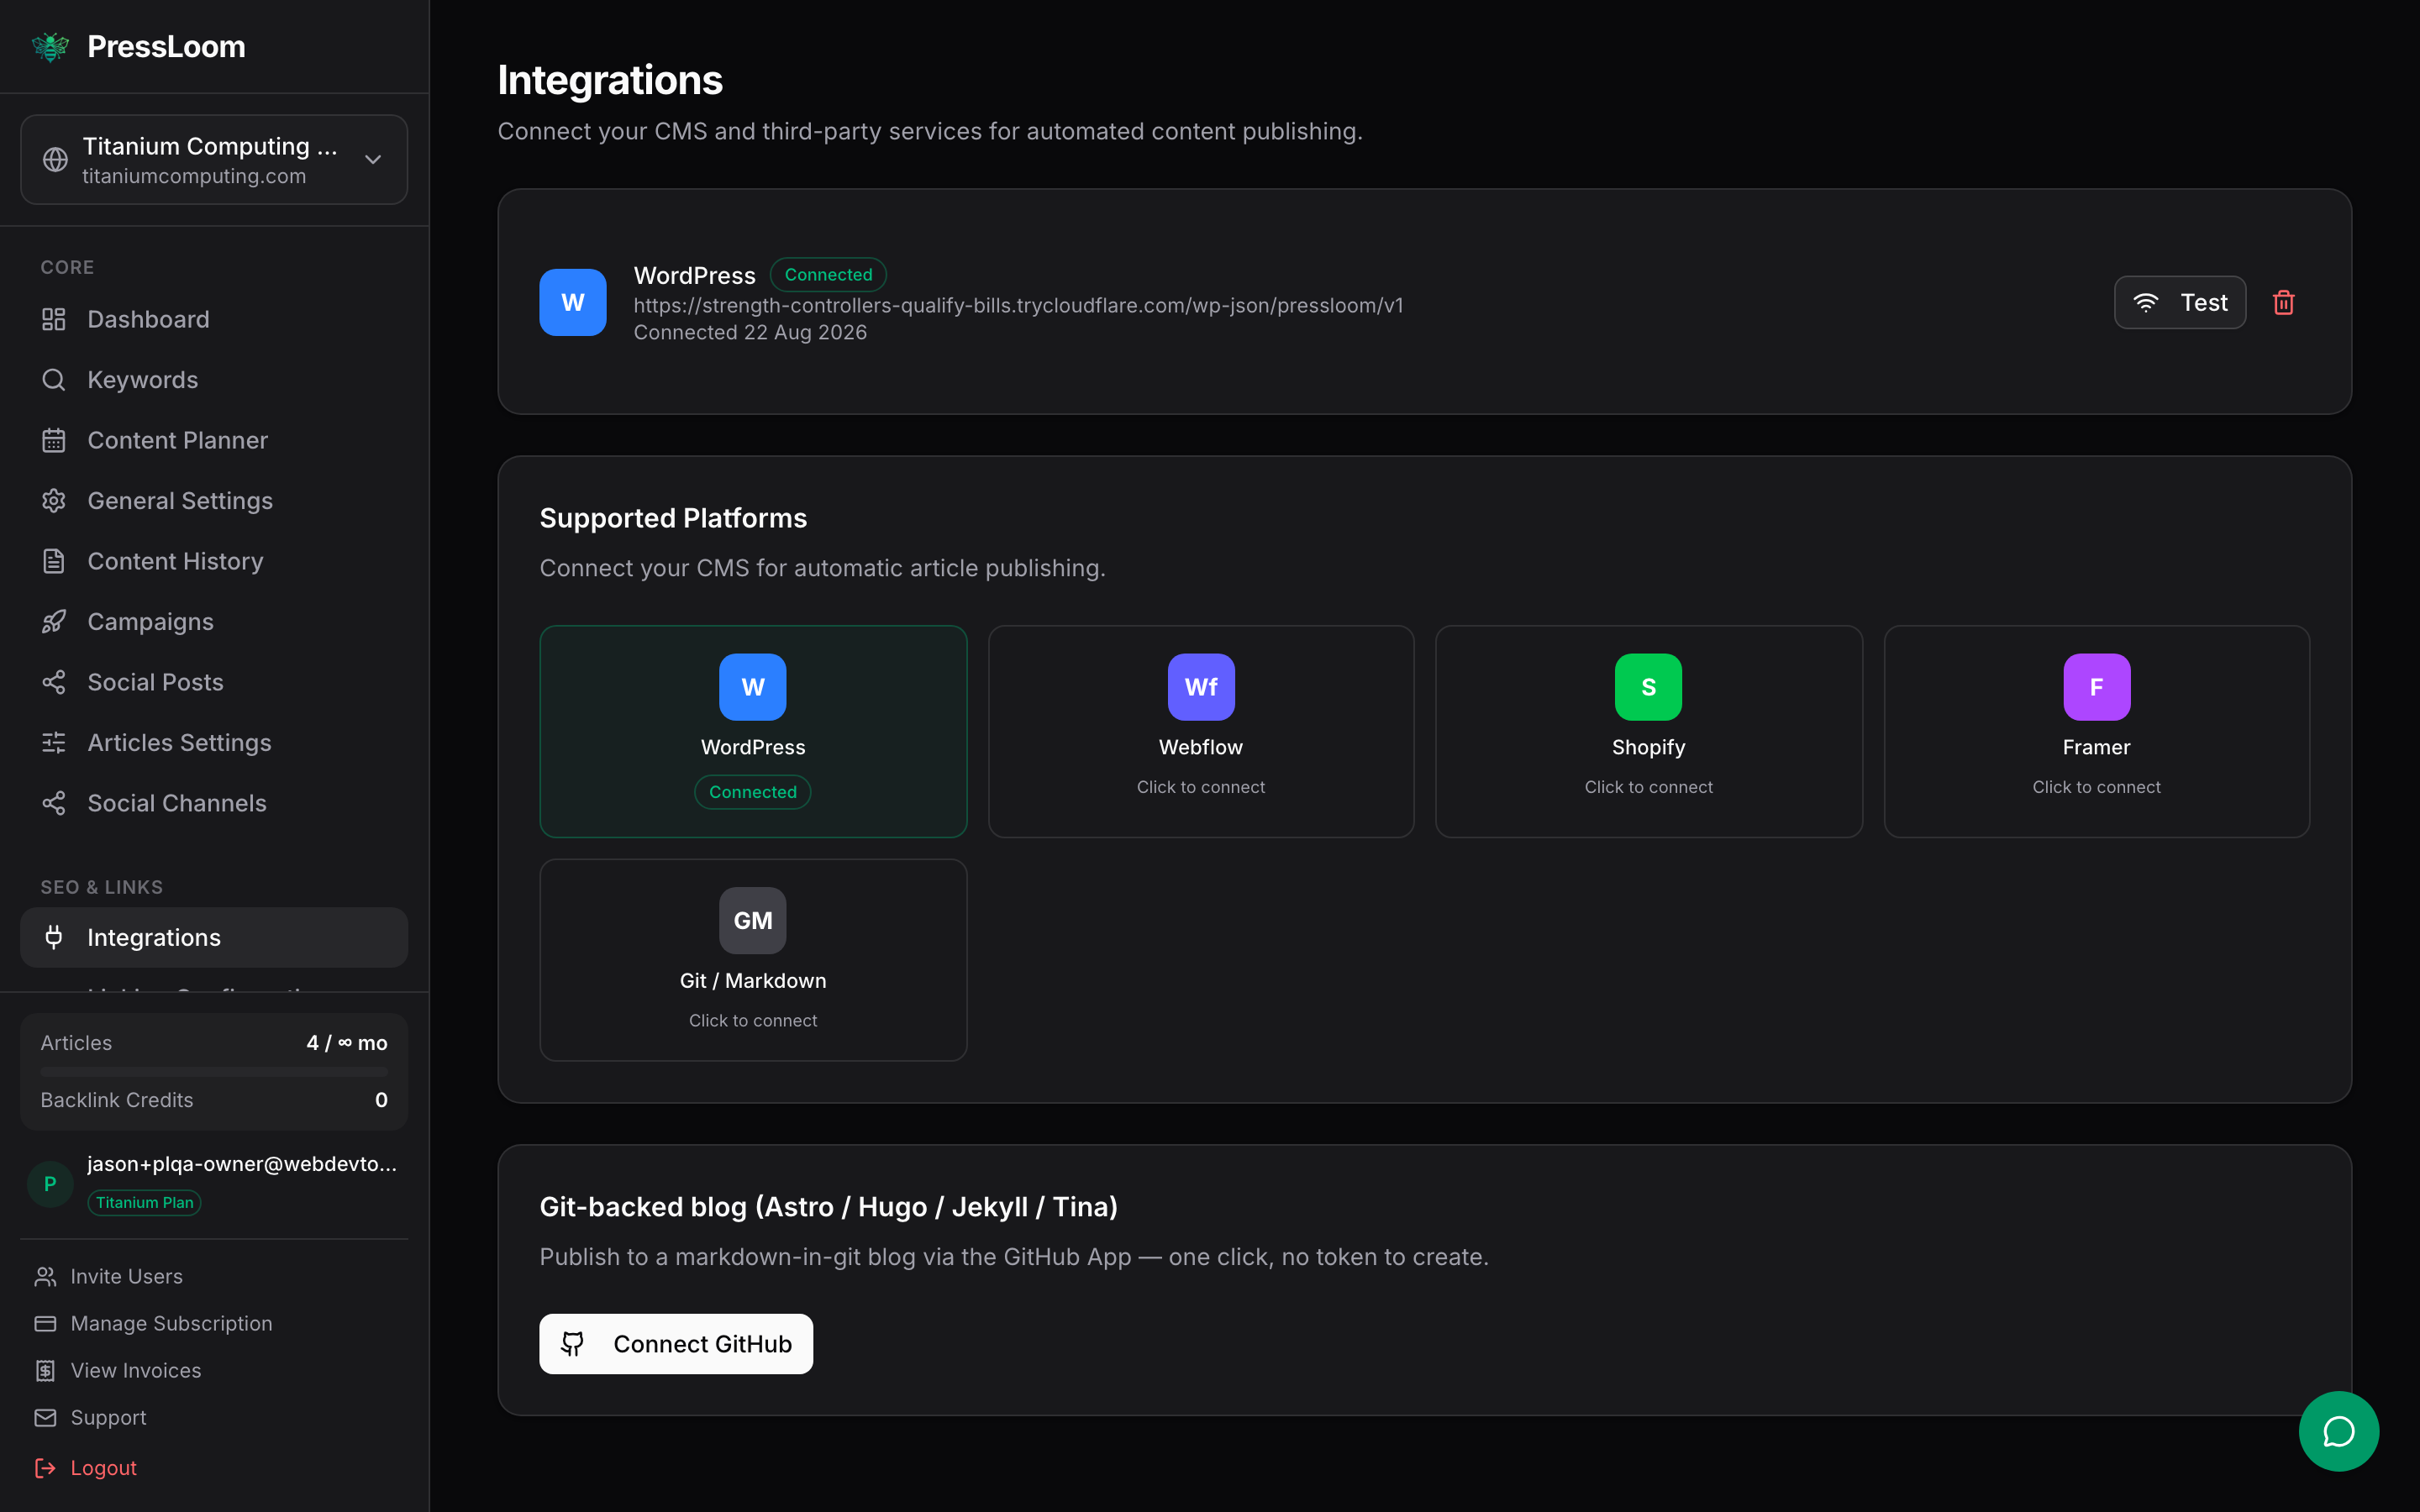This screenshot has width=2420, height=1512.
Task: Click the Integrations plug icon
Action: pos(54,937)
